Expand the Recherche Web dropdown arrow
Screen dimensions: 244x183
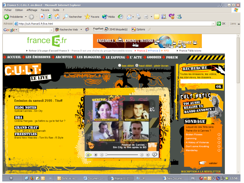click(81, 29)
